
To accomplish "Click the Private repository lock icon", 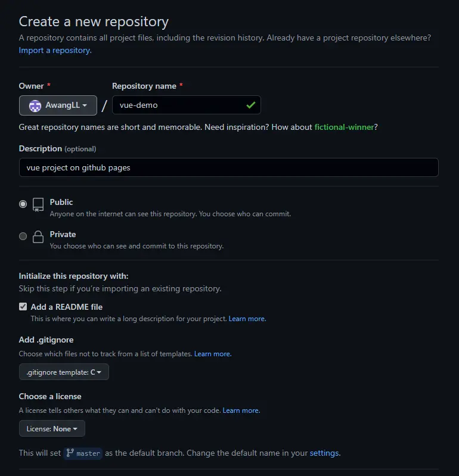I will [38, 237].
